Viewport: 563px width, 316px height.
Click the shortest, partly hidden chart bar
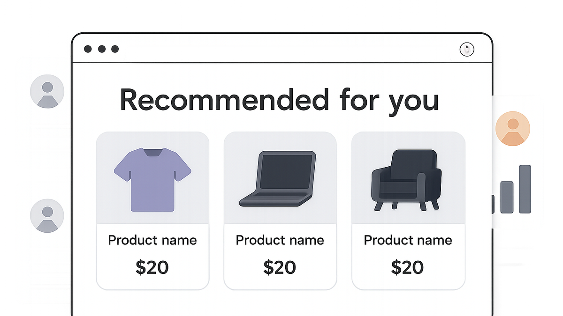[x=492, y=205]
